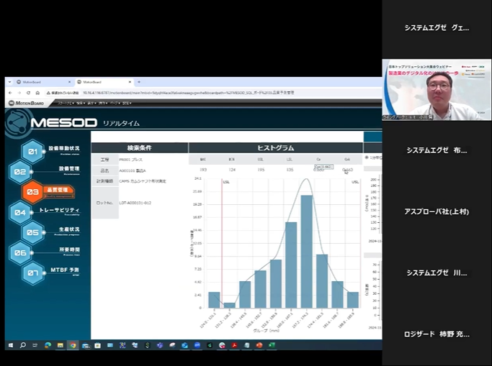Viewport: 492px width, 366px height.
Task: Click the MotionBoard logo in the toolbar
Action: (26, 103)
